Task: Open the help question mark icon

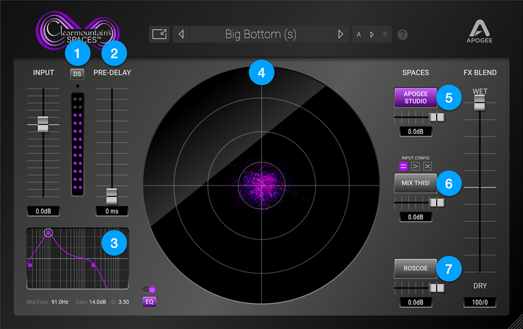Action: (403, 35)
